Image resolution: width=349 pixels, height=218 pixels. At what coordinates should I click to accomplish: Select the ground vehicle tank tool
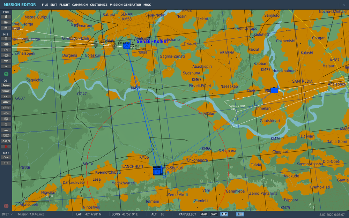(6, 102)
